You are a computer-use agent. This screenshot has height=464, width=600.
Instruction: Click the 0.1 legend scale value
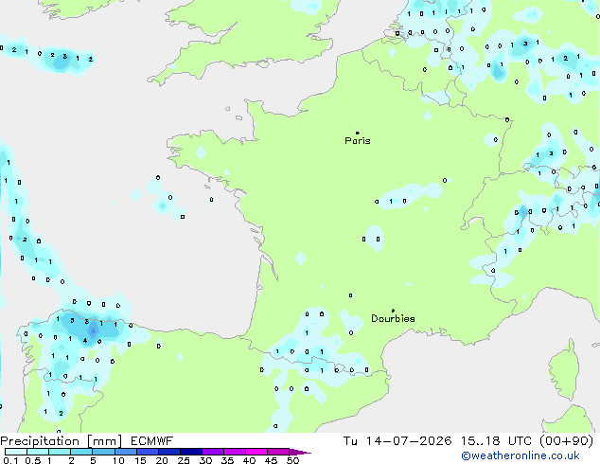[10, 460]
